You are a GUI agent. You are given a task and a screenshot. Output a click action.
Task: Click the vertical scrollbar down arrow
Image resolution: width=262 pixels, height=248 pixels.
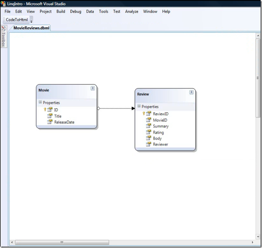coord(258,237)
